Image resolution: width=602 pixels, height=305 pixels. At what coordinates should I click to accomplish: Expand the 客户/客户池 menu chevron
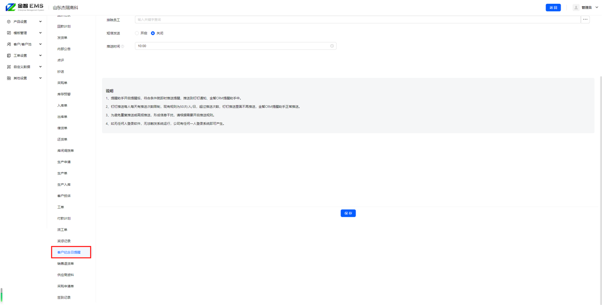point(40,44)
